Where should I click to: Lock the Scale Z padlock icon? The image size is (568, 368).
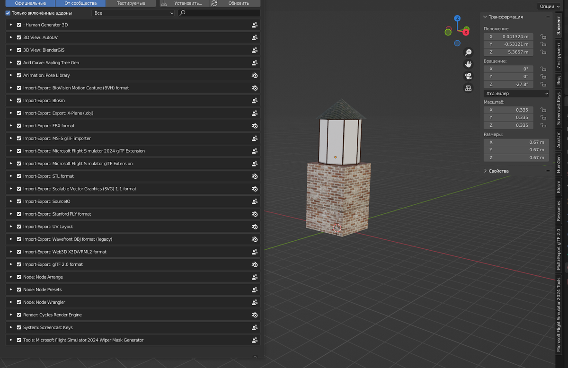pos(543,126)
